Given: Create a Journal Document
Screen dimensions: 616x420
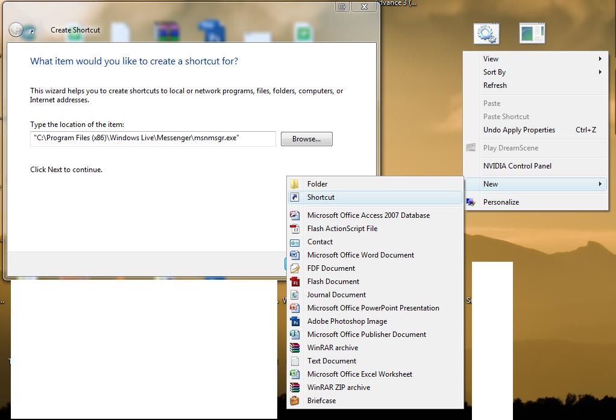Looking at the screenshot, I should [x=375, y=295].
